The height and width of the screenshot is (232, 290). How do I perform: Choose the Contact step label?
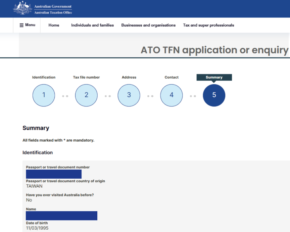pyautogui.click(x=172, y=77)
